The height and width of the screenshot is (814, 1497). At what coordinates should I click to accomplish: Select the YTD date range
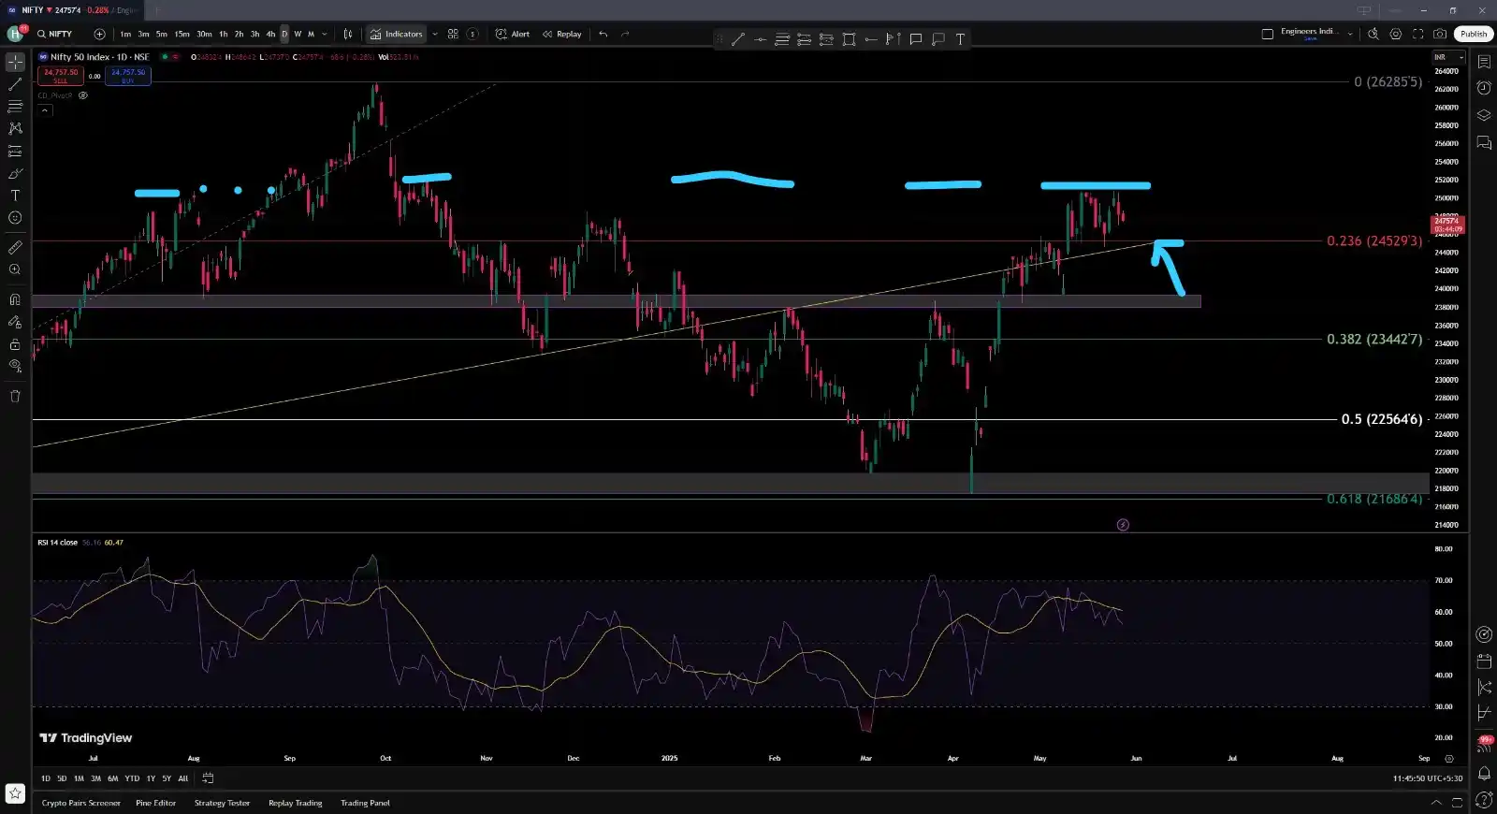tap(132, 778)
